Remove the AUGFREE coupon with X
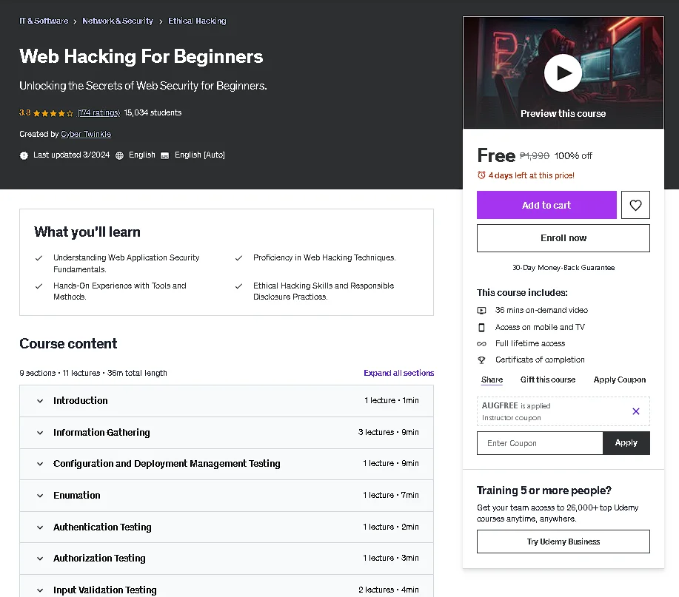This screenshot has width=679, height=597. click(x=636, y=411)
